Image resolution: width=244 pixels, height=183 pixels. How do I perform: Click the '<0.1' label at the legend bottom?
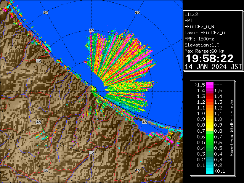(220, 171)
